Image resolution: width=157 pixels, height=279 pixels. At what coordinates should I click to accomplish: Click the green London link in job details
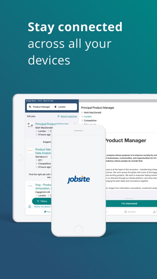click(88, 117)
